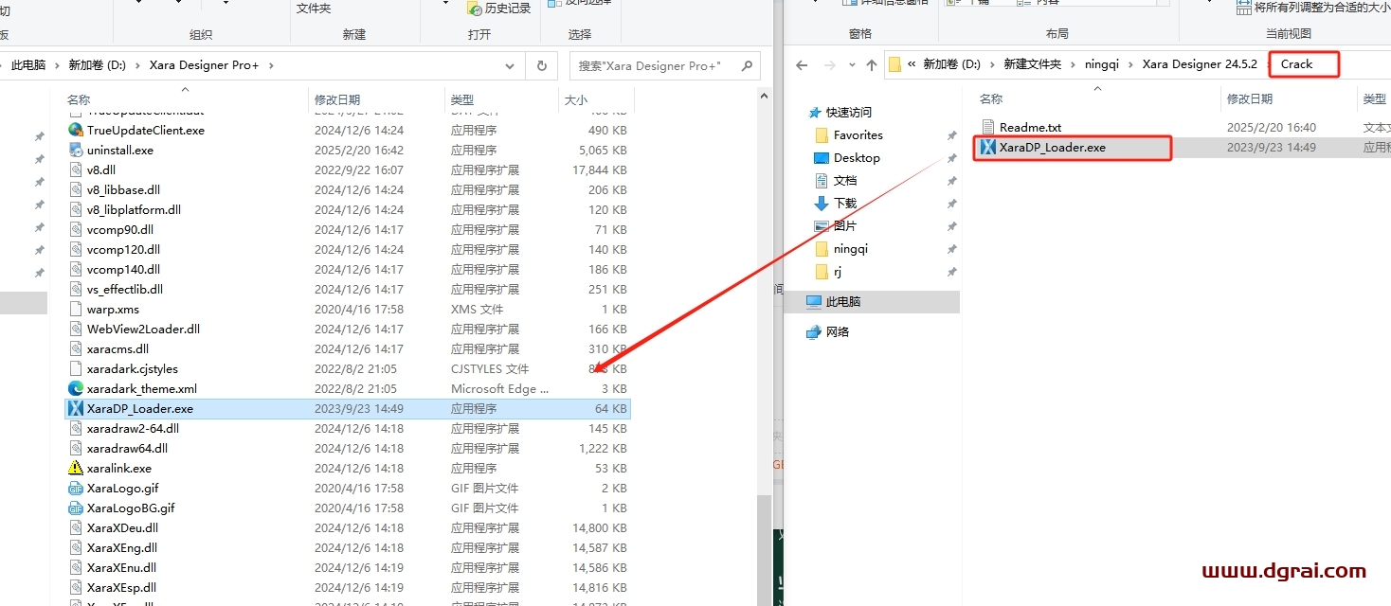The height and width of the screenshot is (606, 1391).
Task: Select Xara Designer 24.5.2 breadcrumb segment
Action: pyautogui.click(x=1200, y=64)
